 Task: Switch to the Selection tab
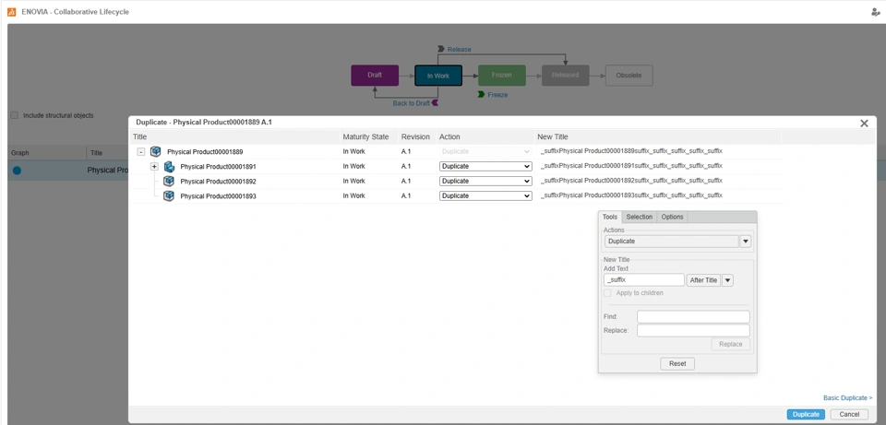(x=639, y=217)
